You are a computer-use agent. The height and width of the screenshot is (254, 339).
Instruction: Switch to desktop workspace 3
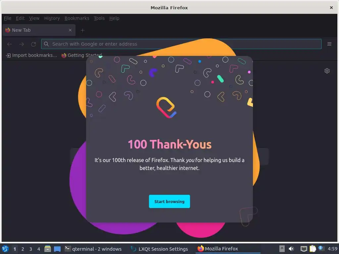click(31, 249)
